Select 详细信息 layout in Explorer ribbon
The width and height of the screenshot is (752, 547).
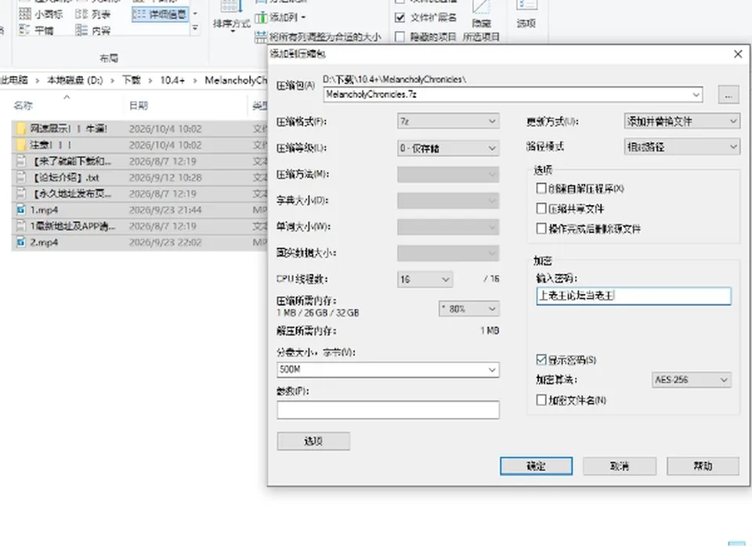click(160, 14)
